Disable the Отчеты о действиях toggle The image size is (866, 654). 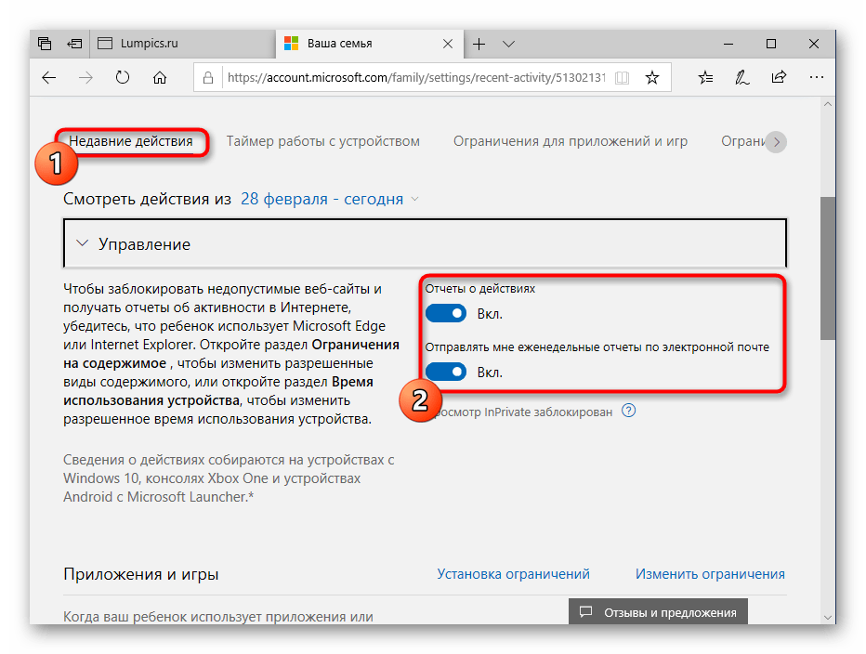pos(446,313)
